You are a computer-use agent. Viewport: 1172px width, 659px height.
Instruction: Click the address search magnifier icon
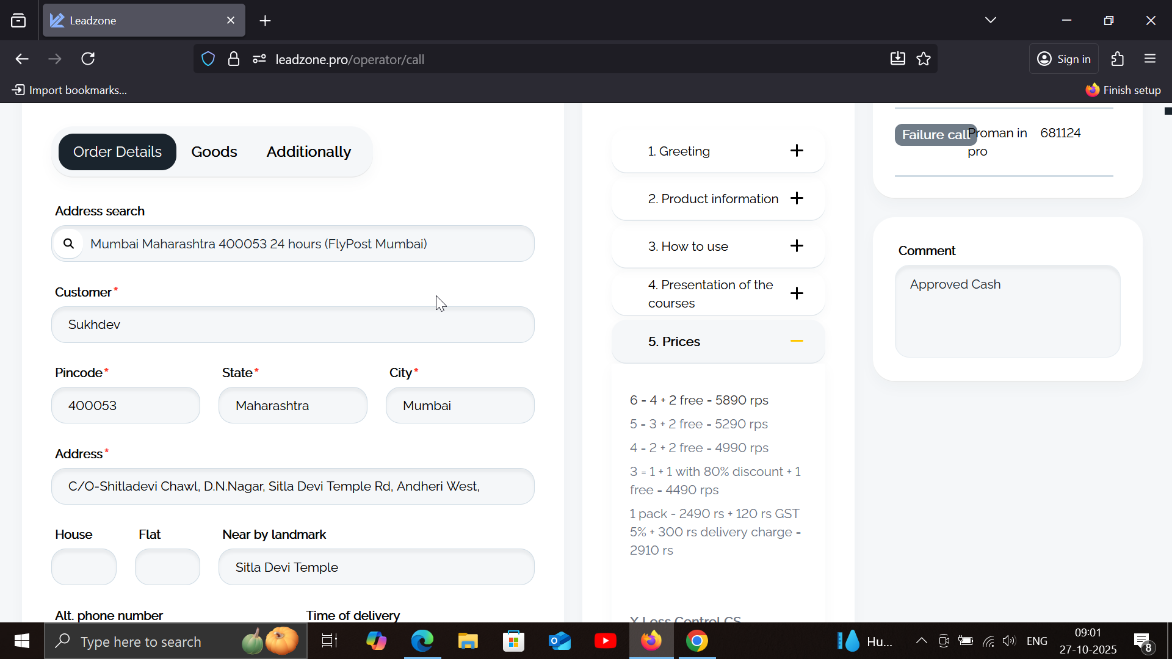tap(68, 243)
